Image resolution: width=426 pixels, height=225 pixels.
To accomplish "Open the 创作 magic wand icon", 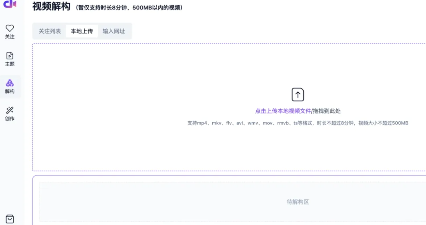I will (10, 110).
